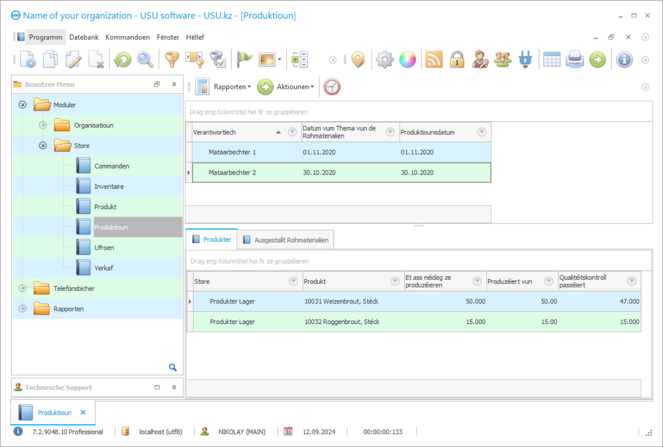Viewport: 663px width, 447px height.
Task: Open the Rapporten dropdown button
Action: click(x=223, y=87)
